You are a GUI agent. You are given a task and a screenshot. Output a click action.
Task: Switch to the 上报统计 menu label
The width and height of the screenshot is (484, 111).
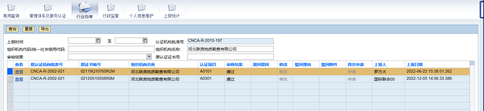click(x=172, y=16)
